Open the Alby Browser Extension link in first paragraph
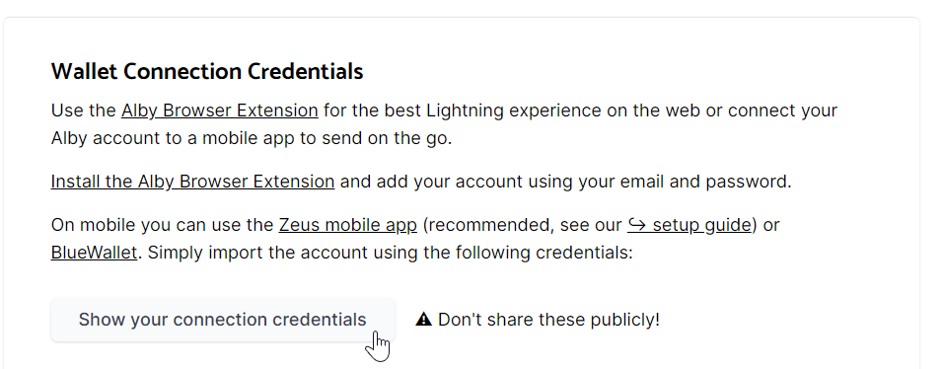944x369 pixels. (x=220, y=111)
